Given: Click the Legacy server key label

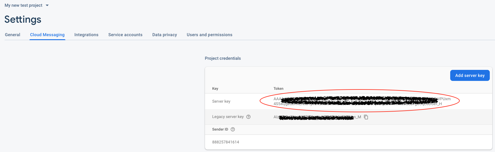Looking at the screenshot, I should pos(228,117).
